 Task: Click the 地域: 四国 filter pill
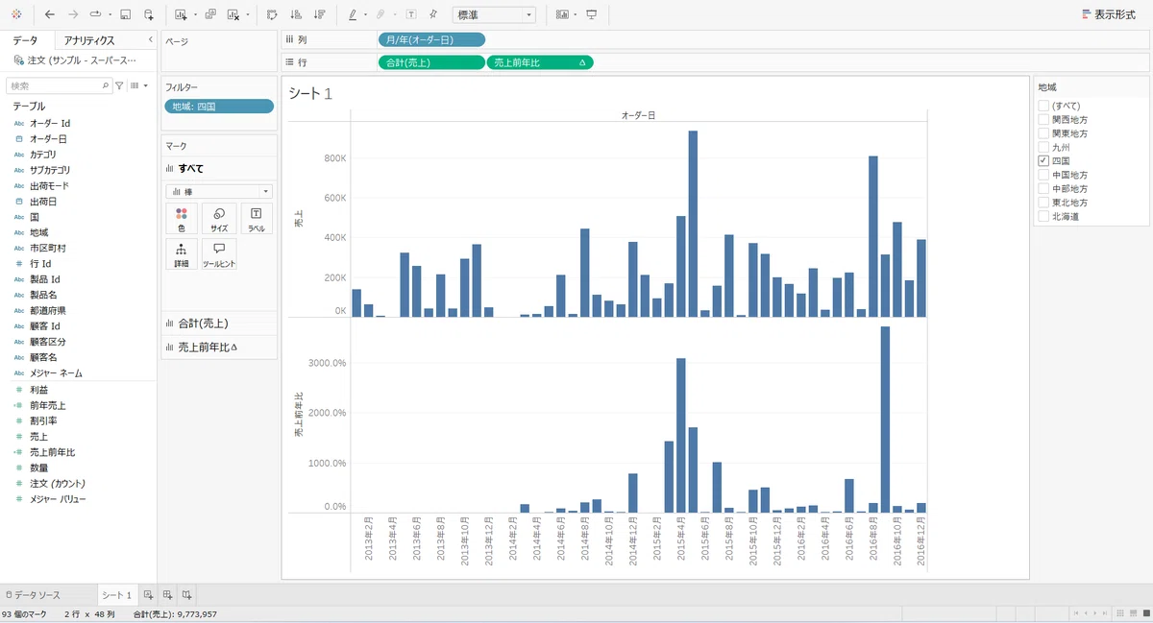coord(219,107)
